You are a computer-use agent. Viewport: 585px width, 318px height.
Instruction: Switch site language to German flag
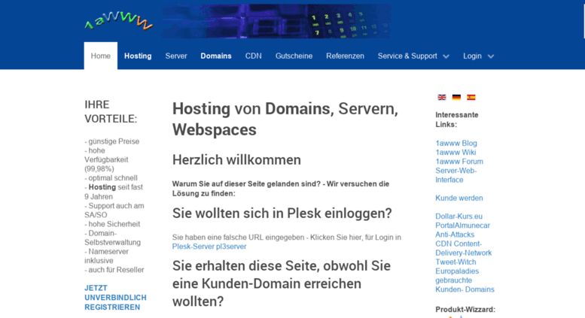pos(456,97)
